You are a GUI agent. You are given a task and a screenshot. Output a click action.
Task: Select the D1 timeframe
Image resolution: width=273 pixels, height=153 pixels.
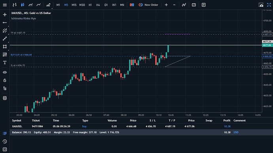point(106,5)
